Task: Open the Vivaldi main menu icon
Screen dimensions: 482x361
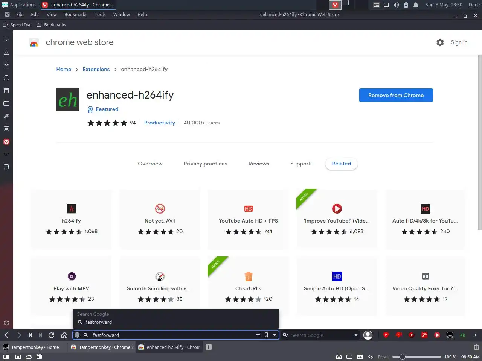Action: tap(7, 14)
